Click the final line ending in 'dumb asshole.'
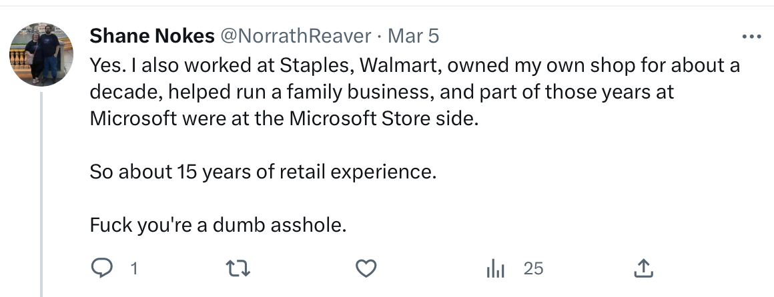The image size is (774, 297). 218,225
